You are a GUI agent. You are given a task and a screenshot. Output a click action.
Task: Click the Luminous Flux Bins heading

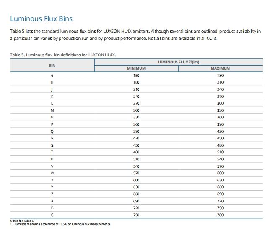click(x=41, y=18)
